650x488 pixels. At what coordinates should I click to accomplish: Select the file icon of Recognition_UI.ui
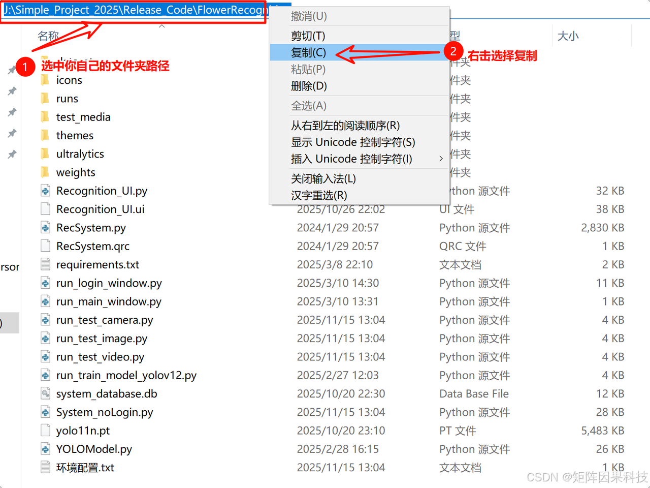pos(46,209)
